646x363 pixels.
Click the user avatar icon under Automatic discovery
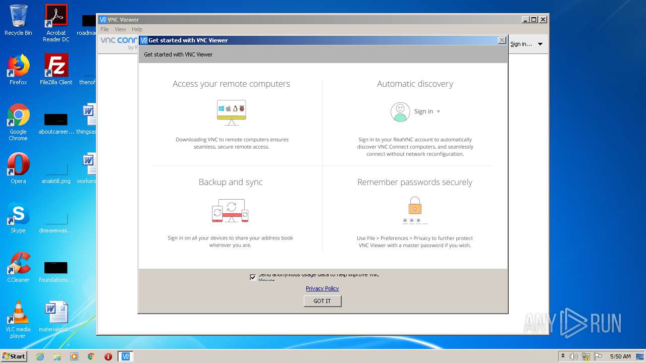pos(400,112)
